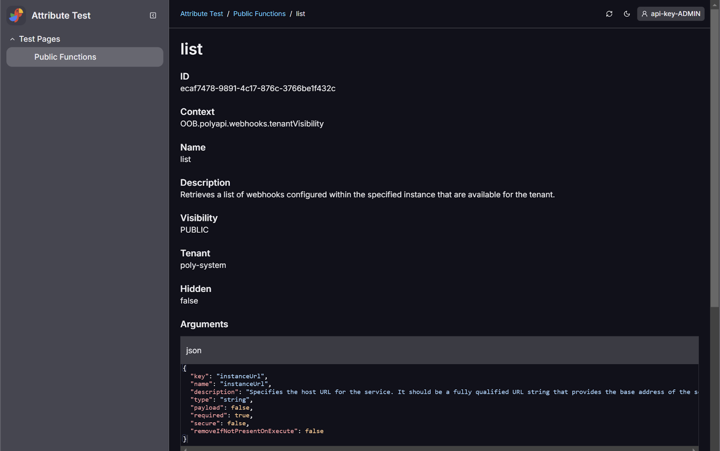Toggle dark mode with the moon icon
Image resolution: width=720 pixels, height=451 pixels.
point(627,14)
